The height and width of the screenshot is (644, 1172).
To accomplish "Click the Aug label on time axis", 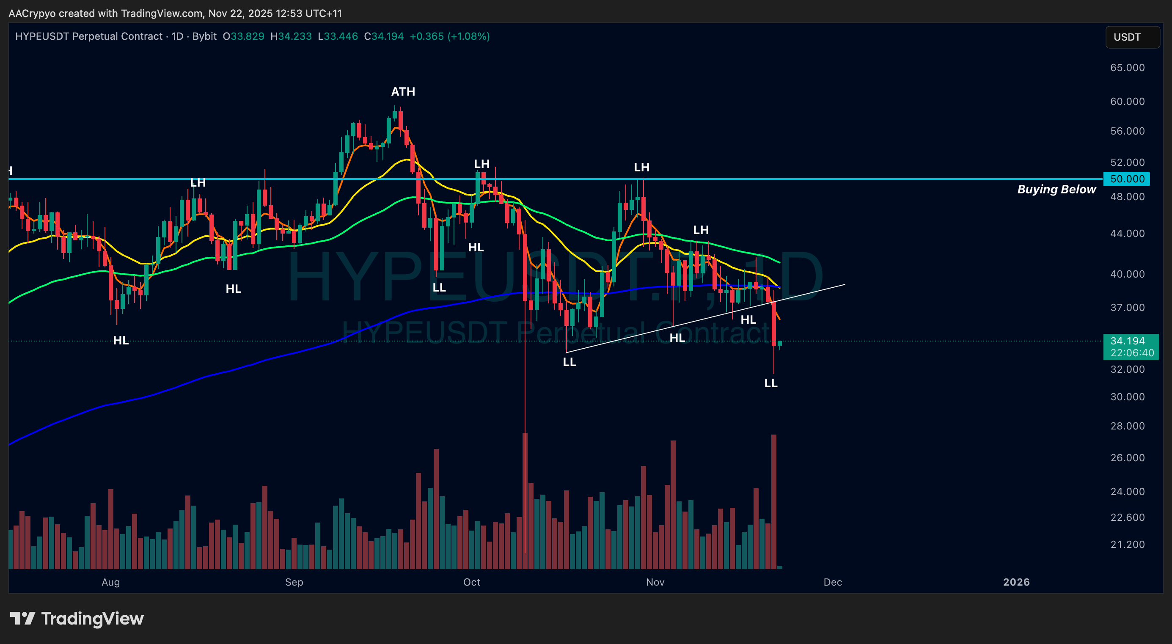I will tap(110, 582).
